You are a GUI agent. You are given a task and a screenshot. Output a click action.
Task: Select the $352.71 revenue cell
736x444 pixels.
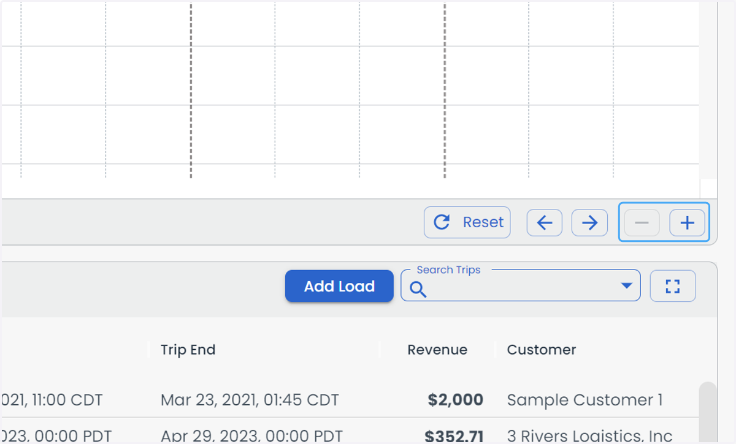tap(454, 436)
